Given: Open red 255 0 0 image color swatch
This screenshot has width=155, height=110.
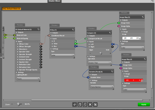Looking at the screenshot, I should tap(134, 80).
